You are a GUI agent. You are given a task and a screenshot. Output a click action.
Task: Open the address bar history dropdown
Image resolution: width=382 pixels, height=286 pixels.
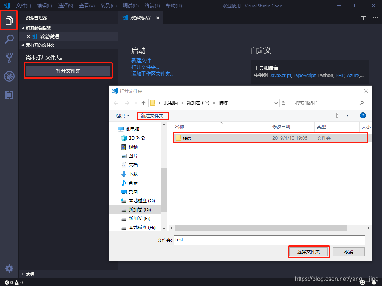coord(276,103)
